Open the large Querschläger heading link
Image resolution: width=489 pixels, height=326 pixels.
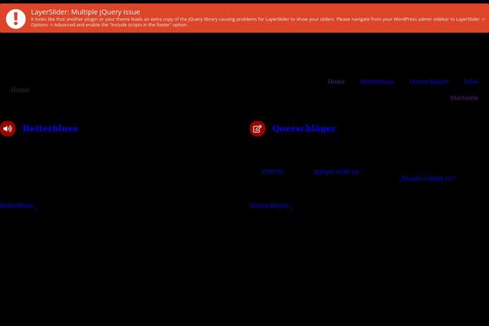point(304,128)
